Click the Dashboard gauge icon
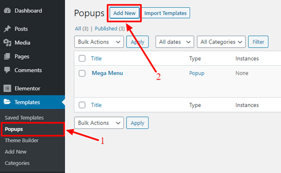Viewport: 281px width, 173px height. (7, 10)
